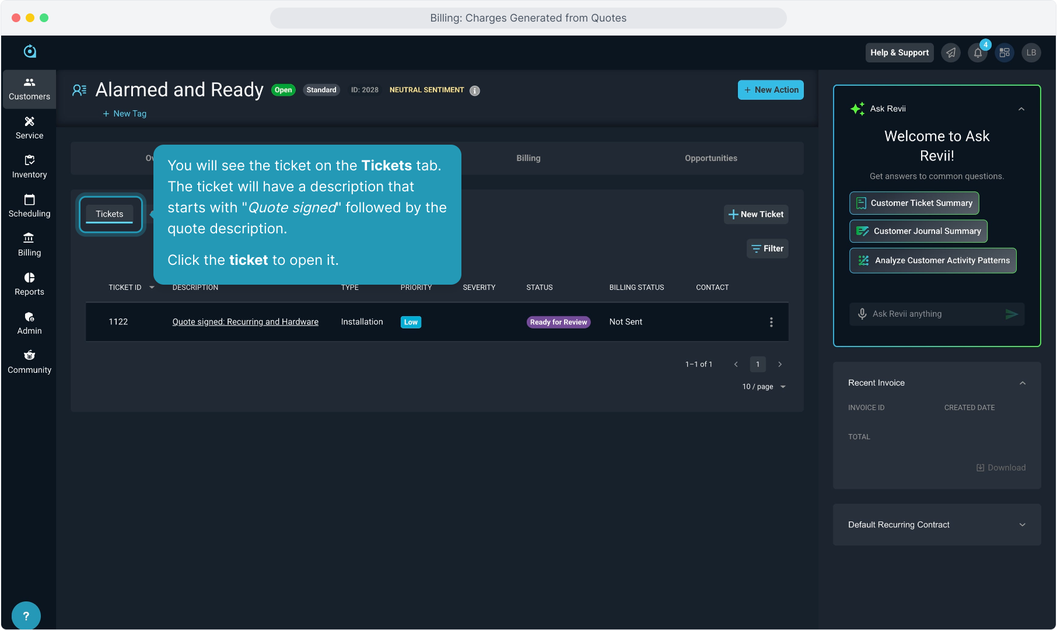Click the New Action button
The width and height of the screenshot is (1057, 630).
click(770, 90)
